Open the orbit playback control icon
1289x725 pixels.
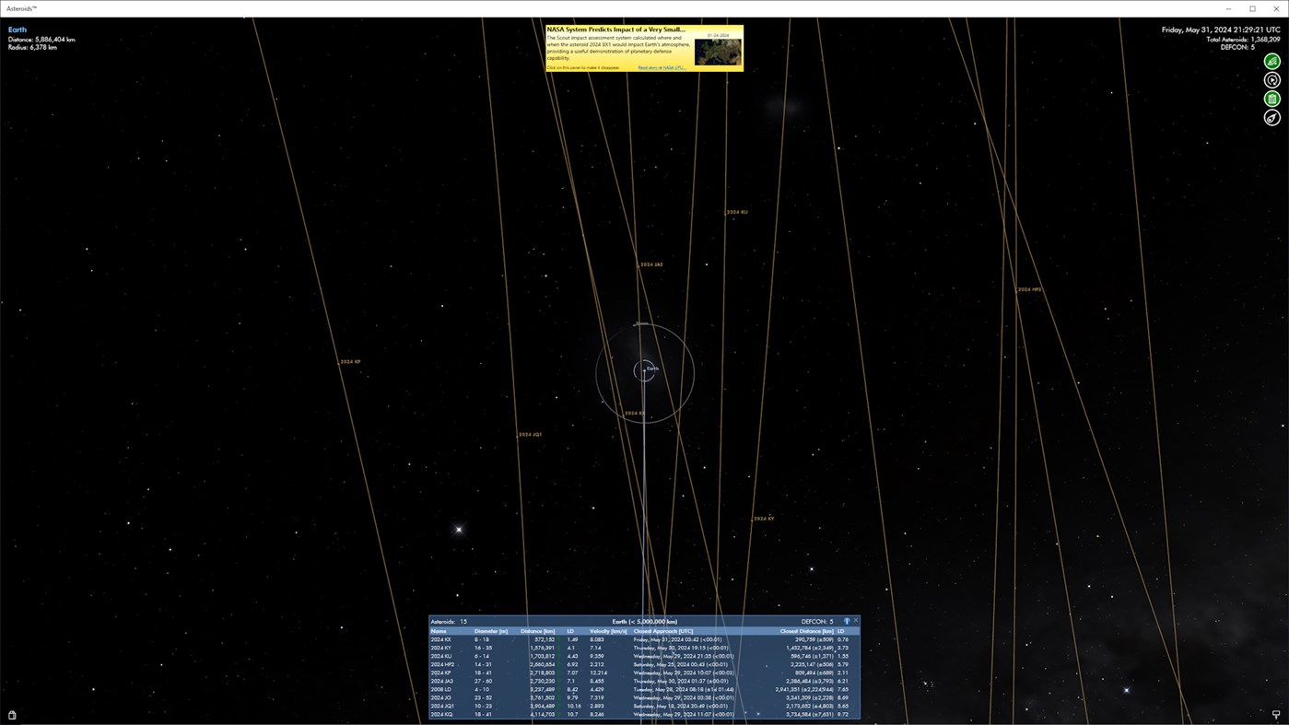[x=1271, y=78]
